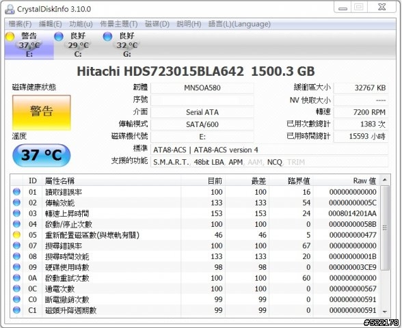Click status orb of attribute 01 row
The width and height of the screenshot is (402, 328).
tap(16, 191)
